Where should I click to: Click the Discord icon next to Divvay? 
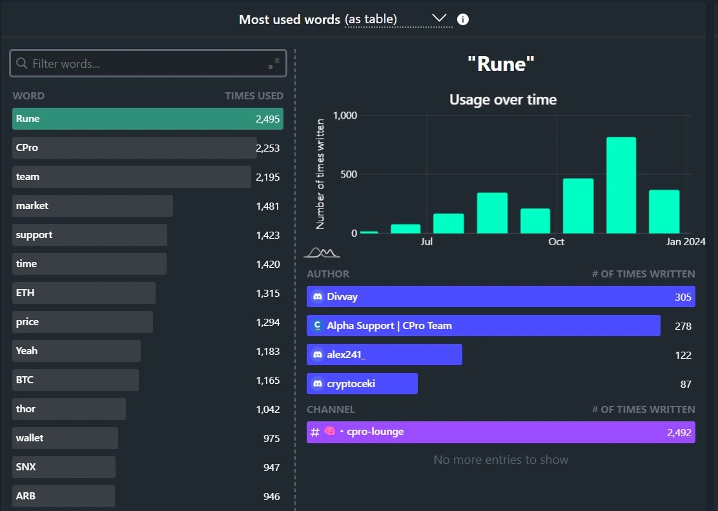point(317,296)
